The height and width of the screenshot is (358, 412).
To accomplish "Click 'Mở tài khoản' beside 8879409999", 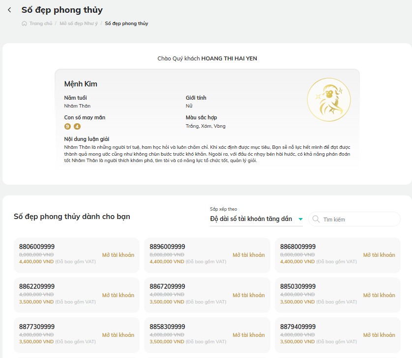I will (x=379, y=335).
